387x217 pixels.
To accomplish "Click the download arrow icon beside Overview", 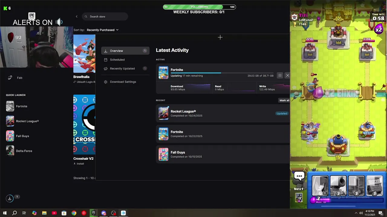I will 106,51.
